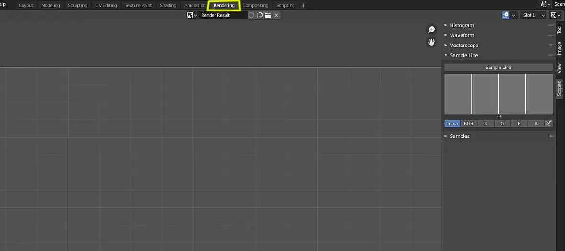This screenshot has height=251, width=565.
Task: Switch to the UV Editing workspace tab
Action: [106, 5]
